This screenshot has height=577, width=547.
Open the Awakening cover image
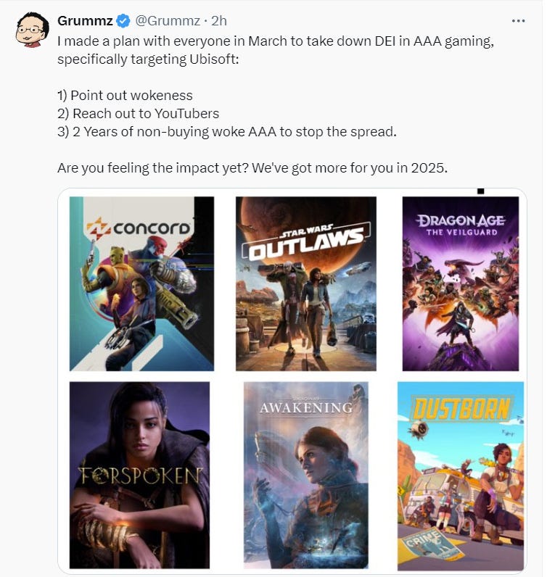(306, 475)
